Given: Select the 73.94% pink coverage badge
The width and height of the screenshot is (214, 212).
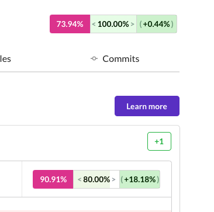Looking at the screenshot, I should (x=70, y=24).
